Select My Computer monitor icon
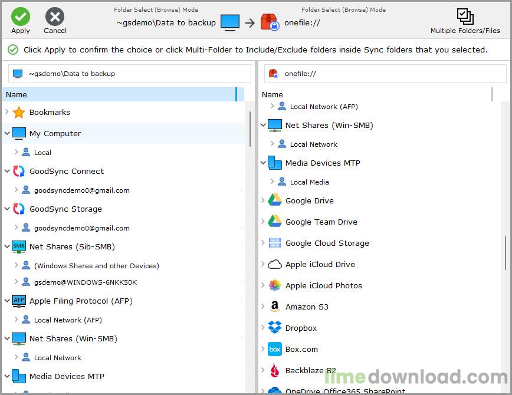 19,133
